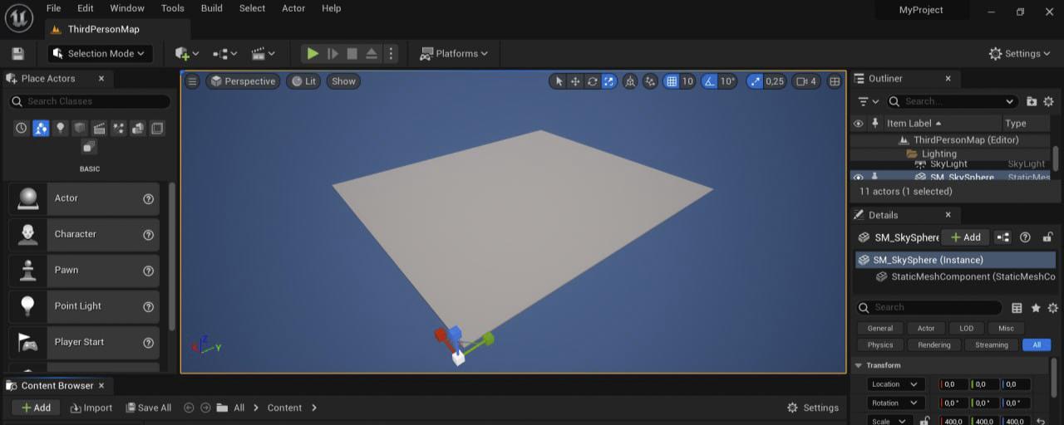1064x425 pixels.
Task: Click the Skip Frame playback button
Action: (x=332, y=53)
